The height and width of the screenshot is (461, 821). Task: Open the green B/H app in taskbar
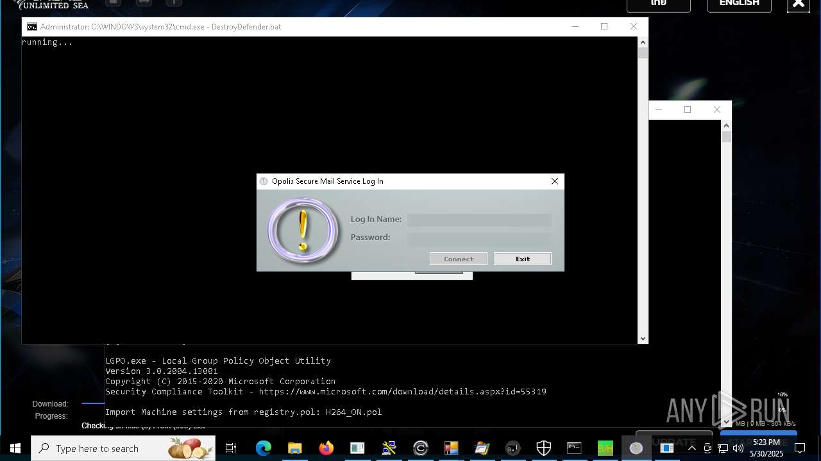tap(605, 448)
